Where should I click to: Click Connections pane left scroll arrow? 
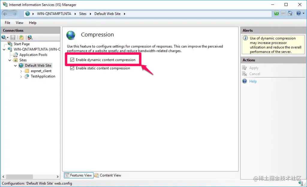point(3,176)
